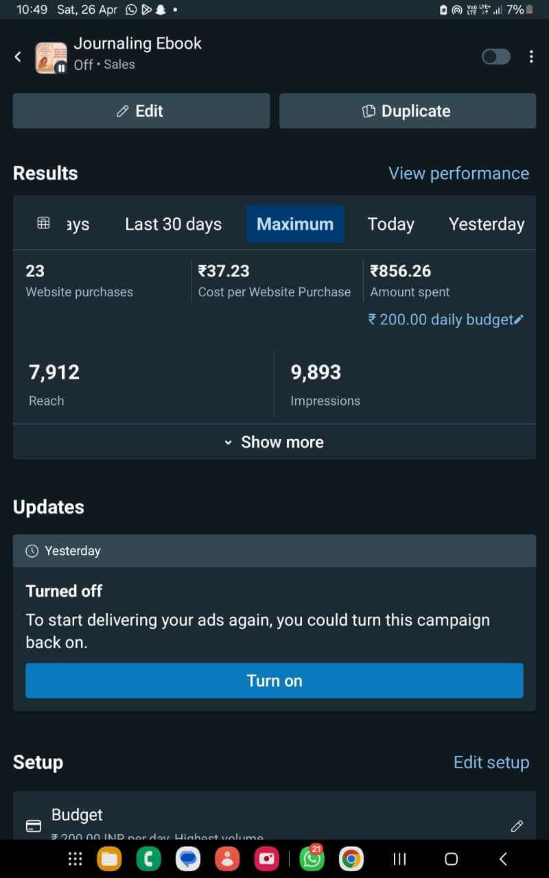Open WhatsApp from the taskbar
This screenshot has height=878, width=549.
[x=310, y=858]
